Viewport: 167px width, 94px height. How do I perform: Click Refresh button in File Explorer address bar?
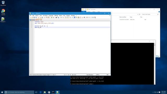click(x=140, y=14)
